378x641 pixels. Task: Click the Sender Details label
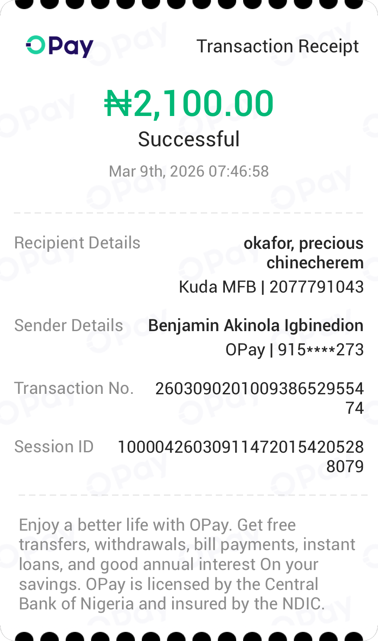pyautogui.click(x=69, y=325)
